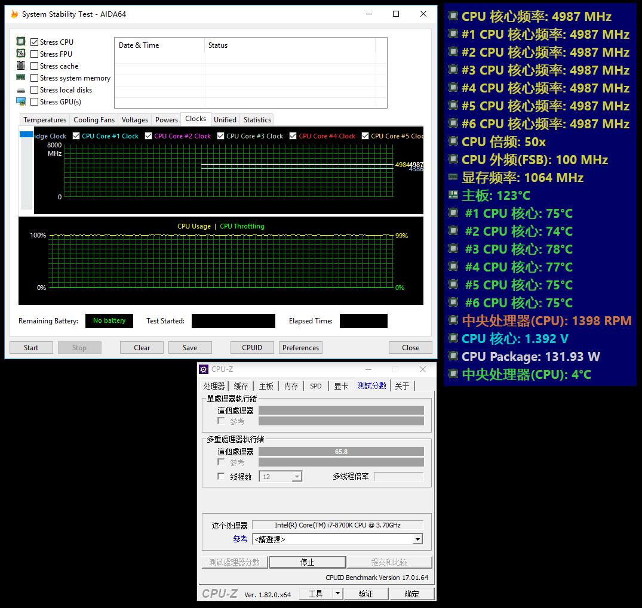Viewport: 642px width, 608px height.
Task: Click chip icon beside #4 CPU 核心 77°C
Action: tap(453, 266)
